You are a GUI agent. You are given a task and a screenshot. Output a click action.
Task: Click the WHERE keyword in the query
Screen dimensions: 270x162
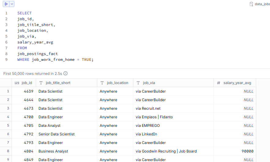point(23,60)
